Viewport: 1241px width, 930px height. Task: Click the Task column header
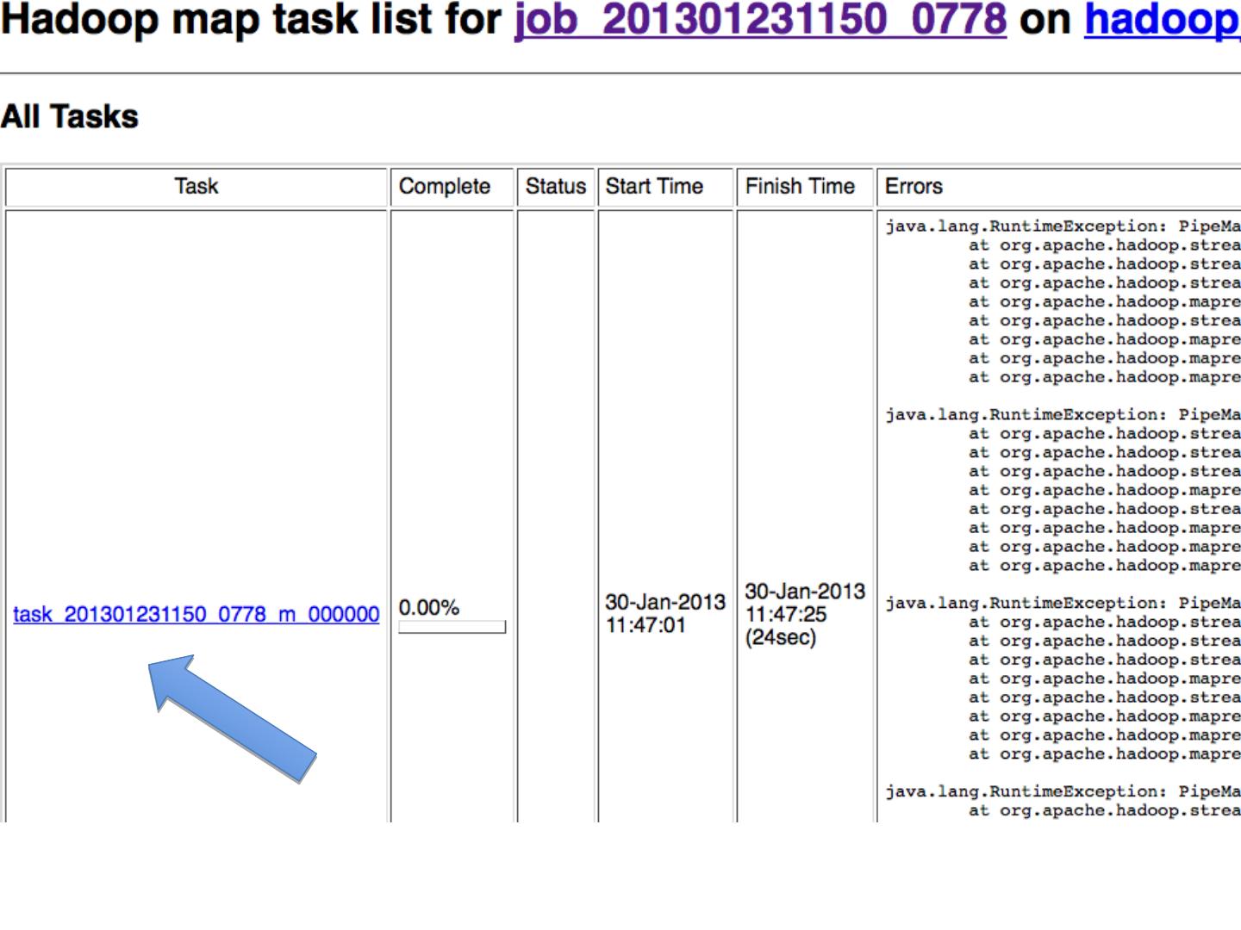(x=196, y=187)
